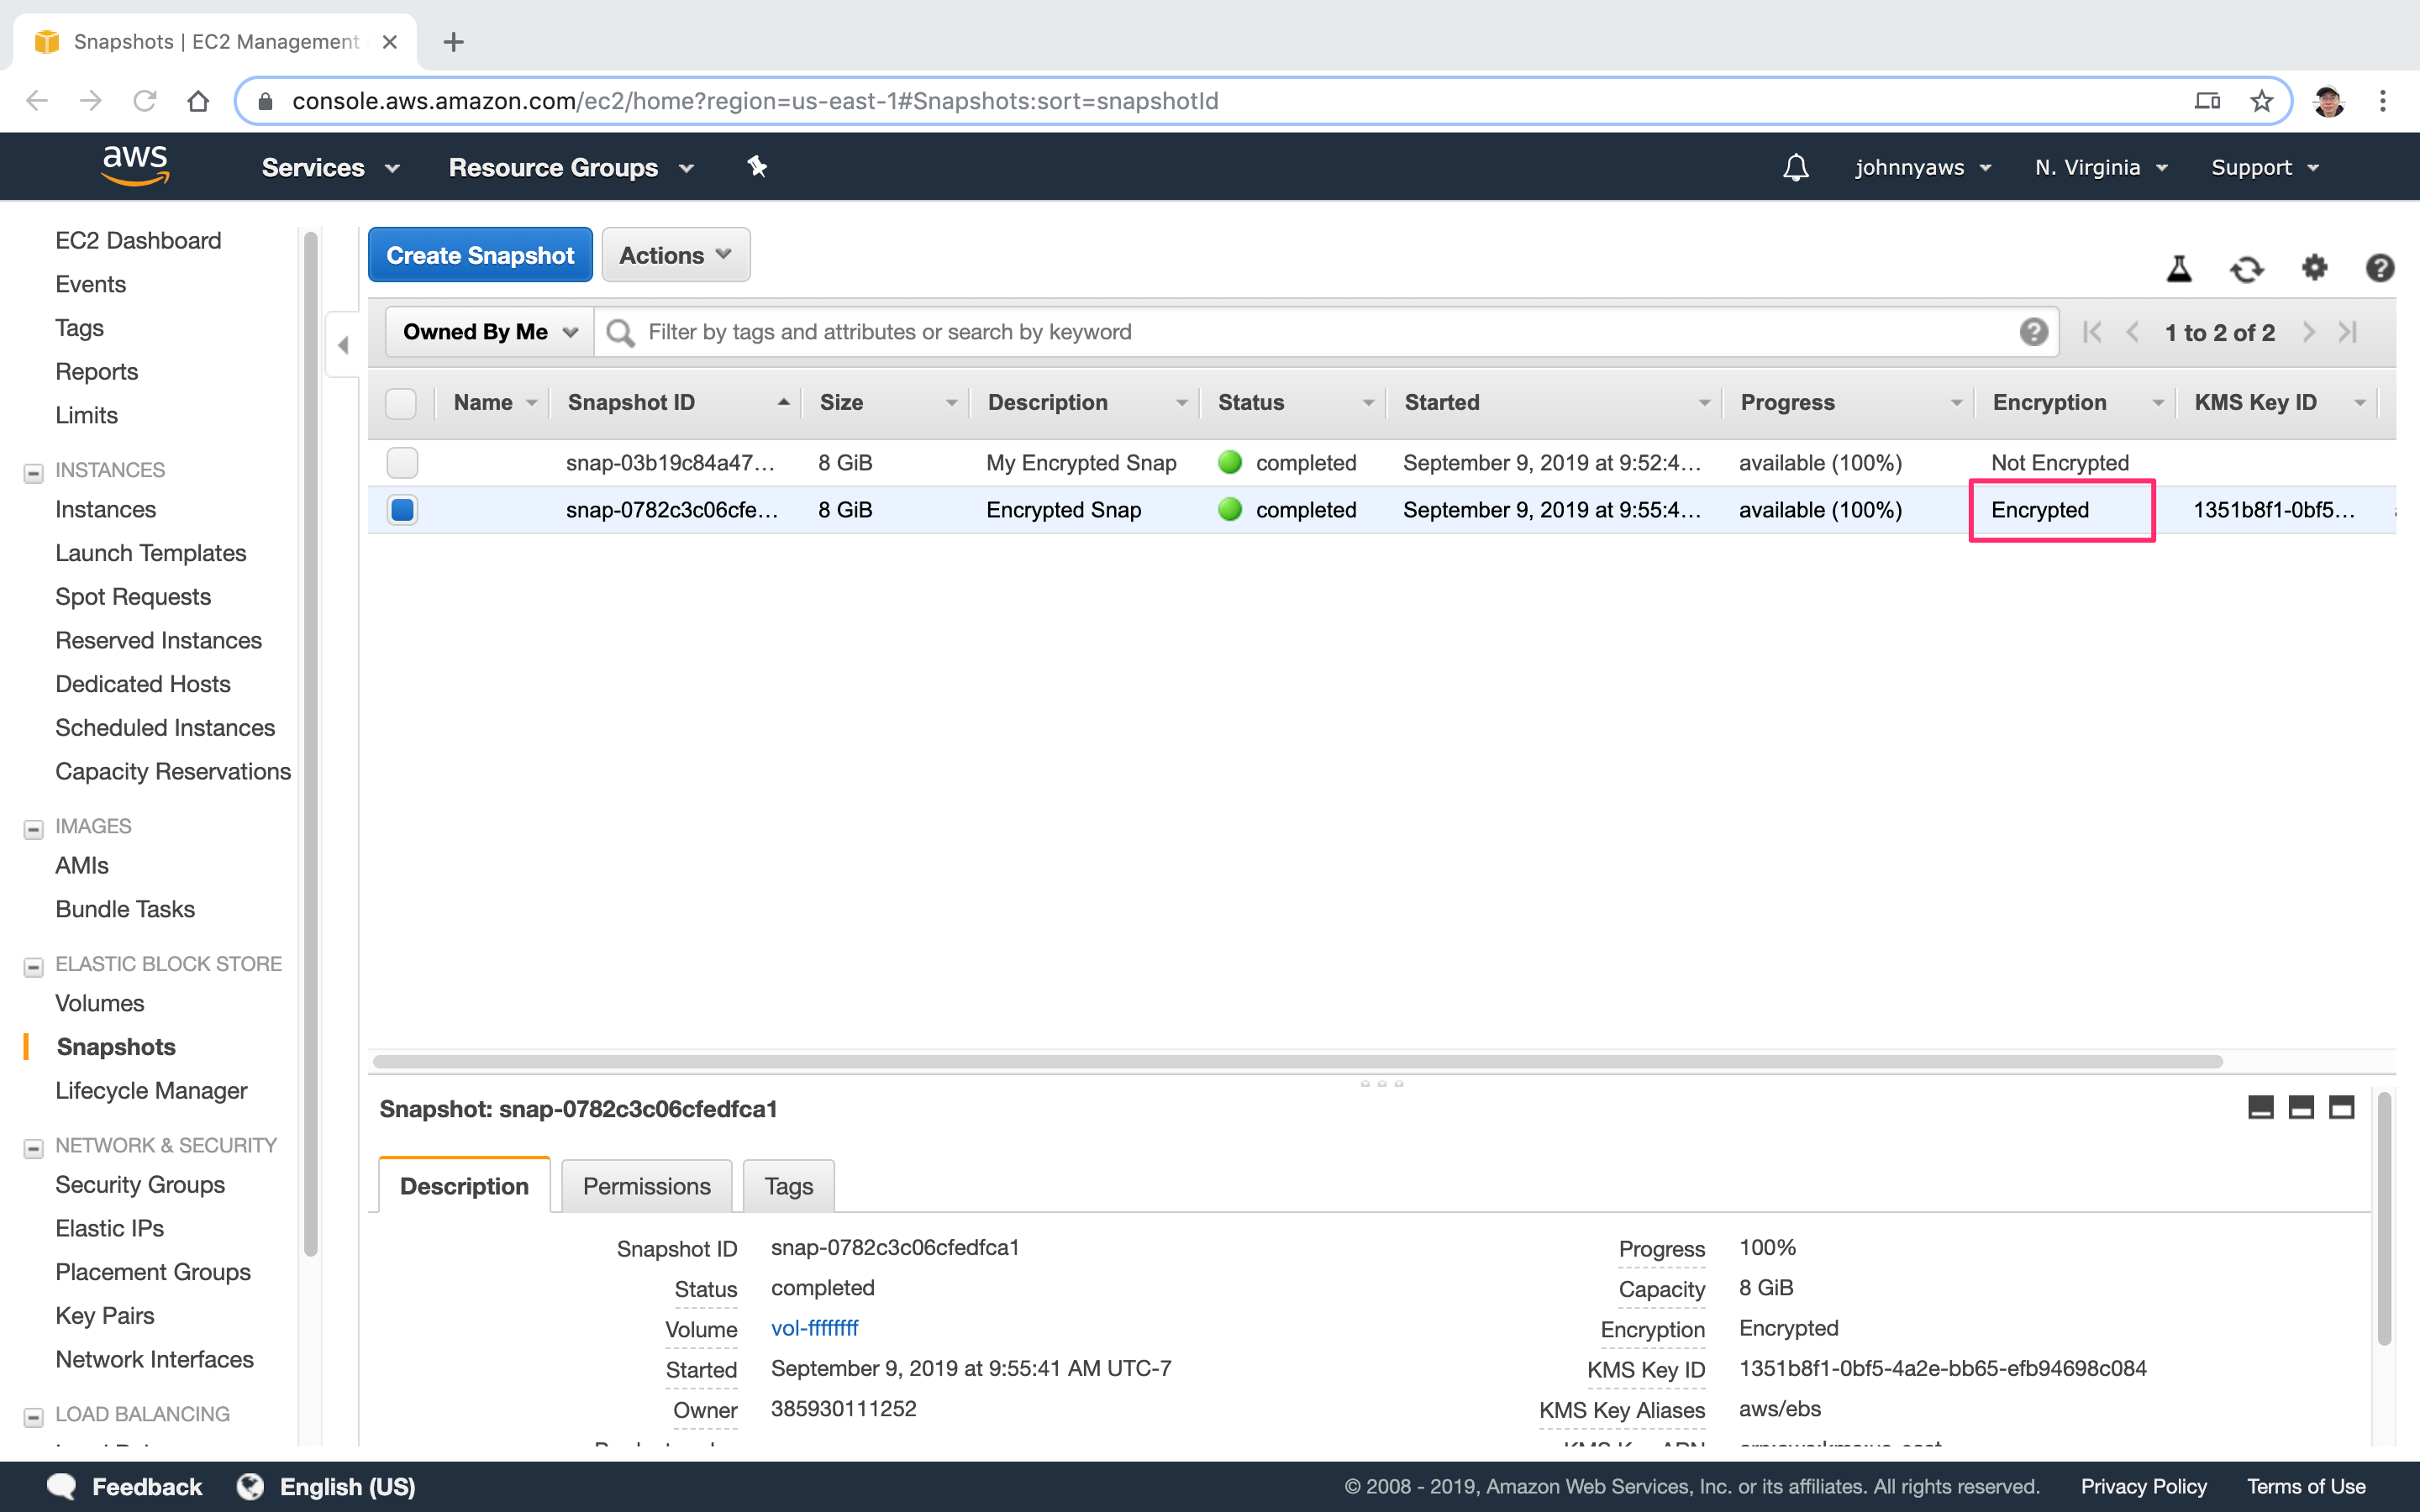Image resolution: width=2420 pixels, height=1512 pixels.
Task: Open EC2 Dashboard in the sidebar
Action: [138, 240]
